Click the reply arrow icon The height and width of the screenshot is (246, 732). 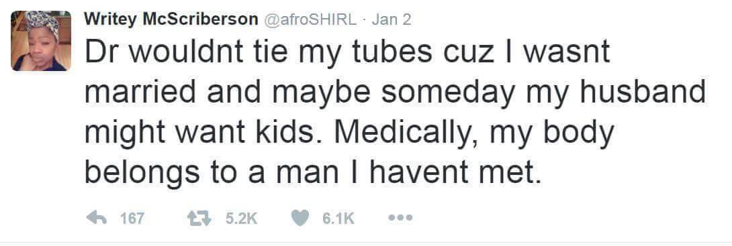96,218
